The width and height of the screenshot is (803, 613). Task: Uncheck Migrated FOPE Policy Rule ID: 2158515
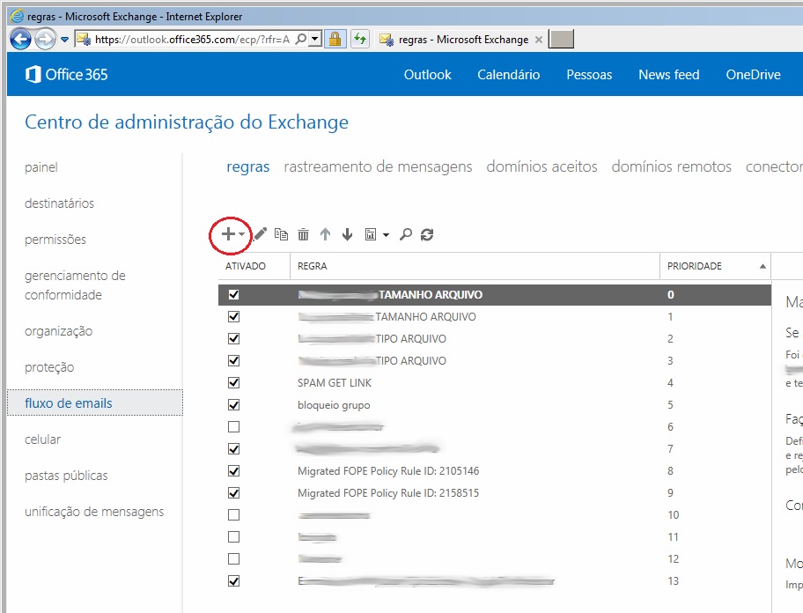click(x=233, y=492)
